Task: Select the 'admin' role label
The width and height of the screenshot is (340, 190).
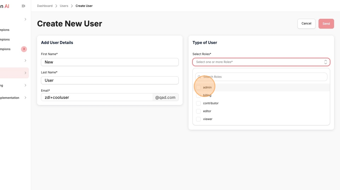Action: [x=207, y=87]
